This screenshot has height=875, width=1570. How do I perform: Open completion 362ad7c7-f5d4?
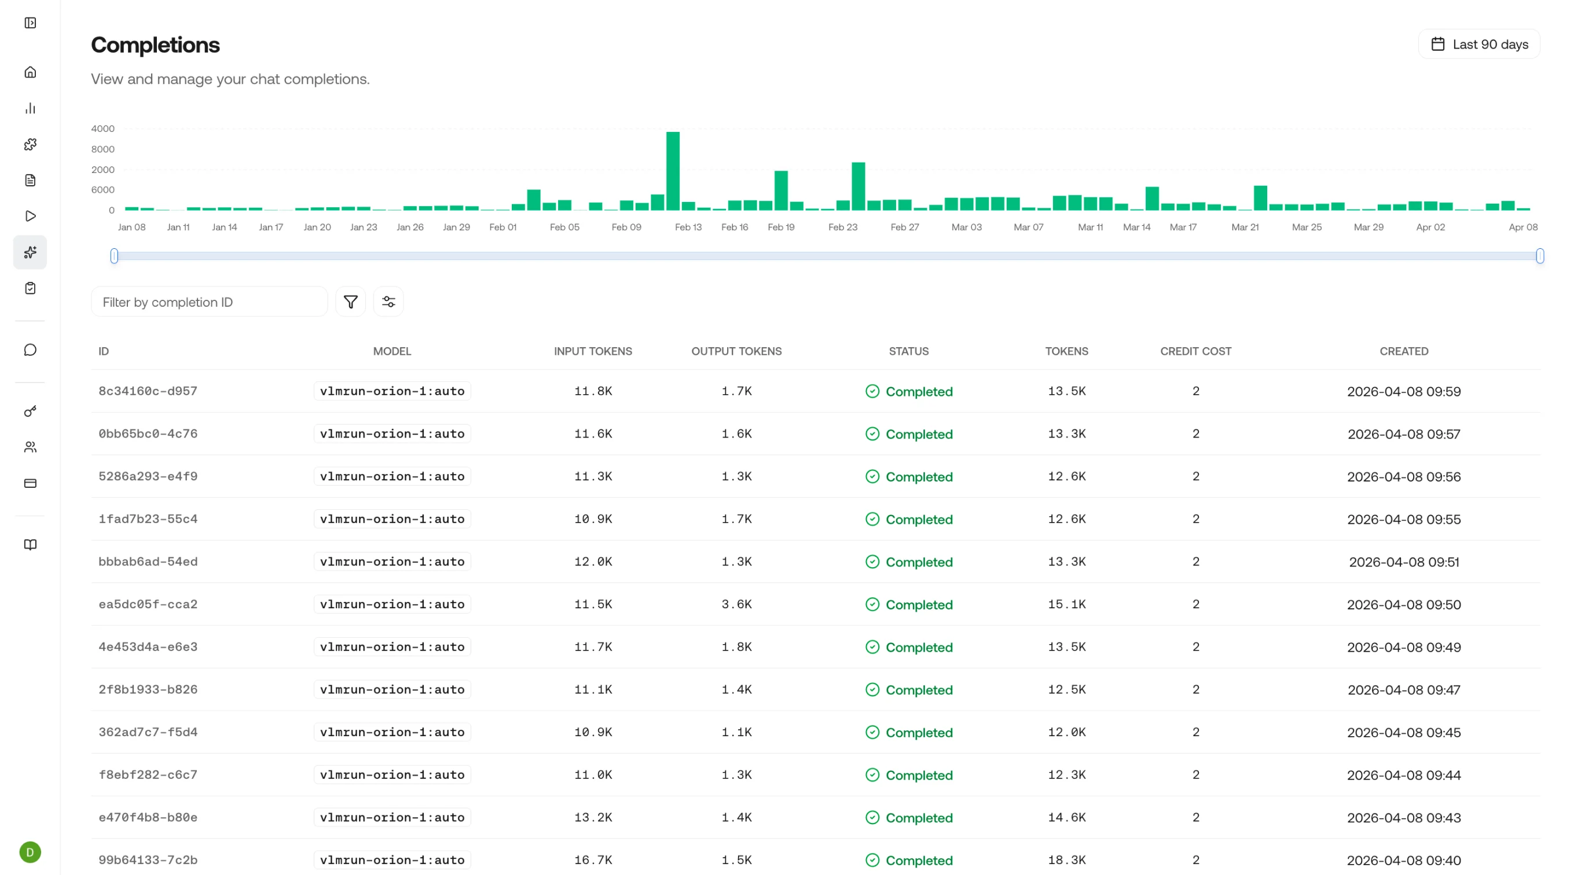point(148,733)
